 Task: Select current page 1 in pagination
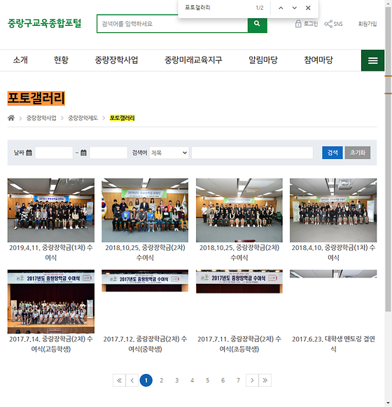pos(146,380)
